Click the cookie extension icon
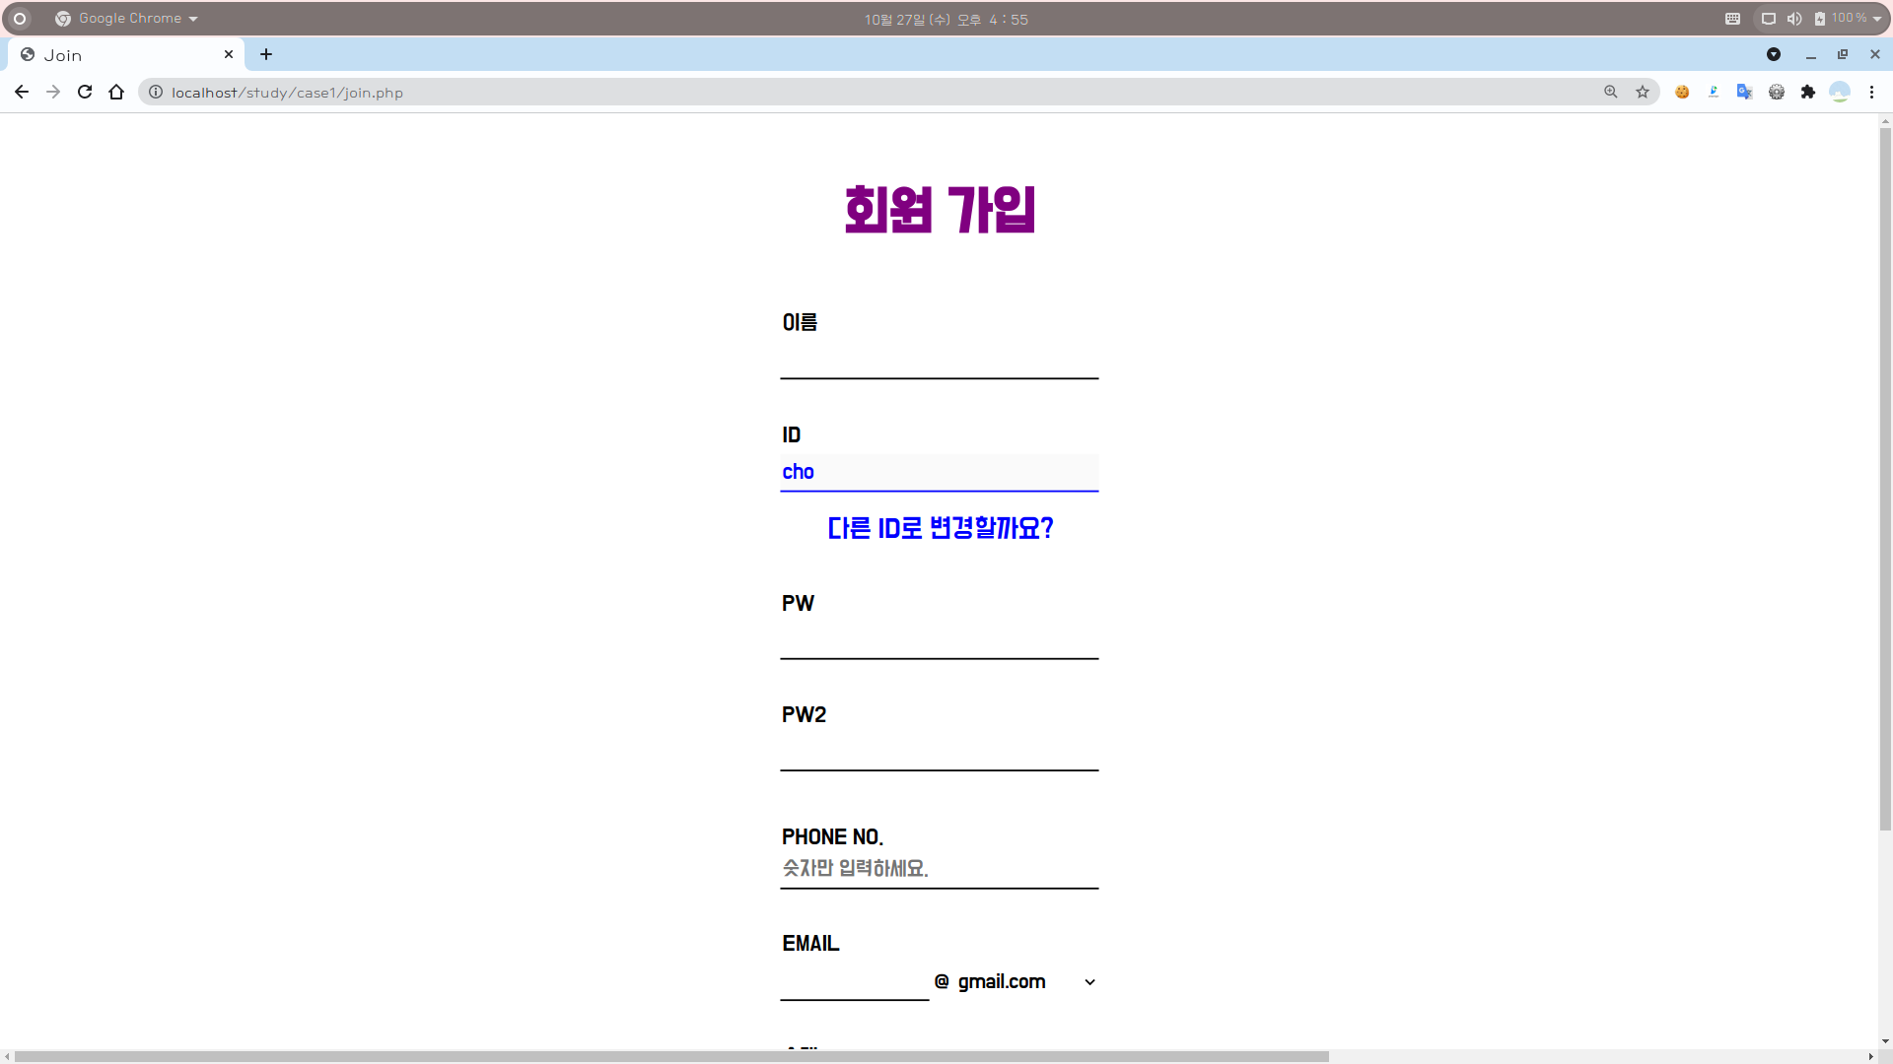 (1682, 92)
